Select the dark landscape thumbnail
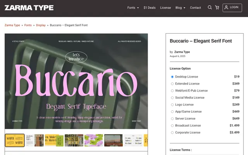248x155 pixels. pos(114,140)
